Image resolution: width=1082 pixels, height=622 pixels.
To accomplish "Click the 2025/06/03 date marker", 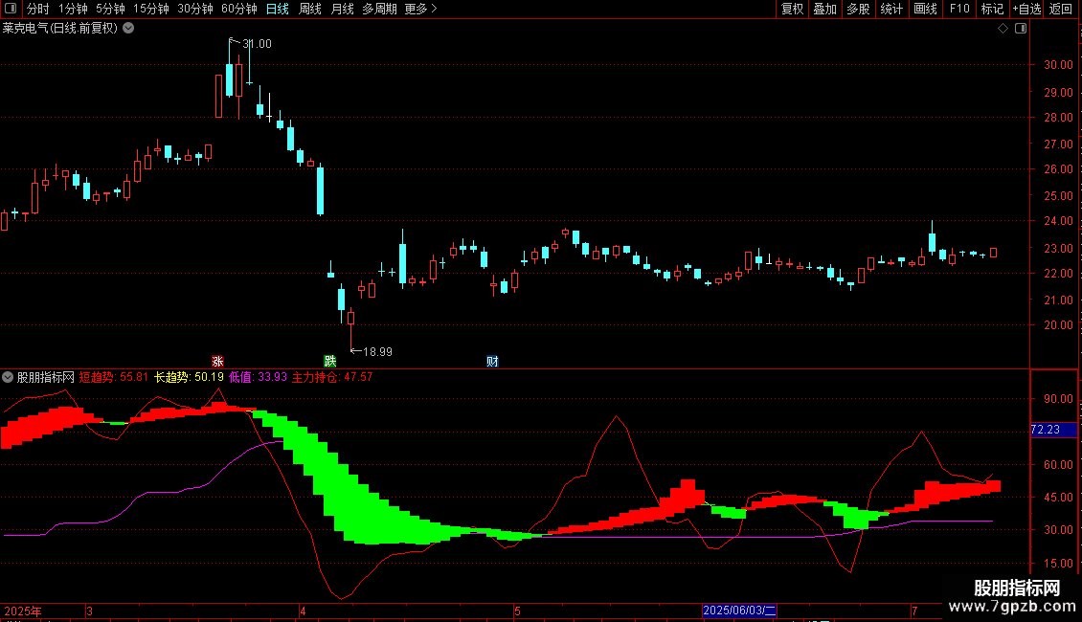I will 739,611.
